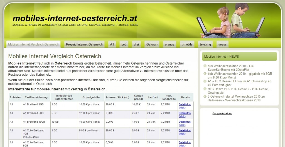Image resolution: width=285 pixels, height=147 pixels.
Task: Click the 12,00 € pro Monat cell
Action: (x=91, y=115)
